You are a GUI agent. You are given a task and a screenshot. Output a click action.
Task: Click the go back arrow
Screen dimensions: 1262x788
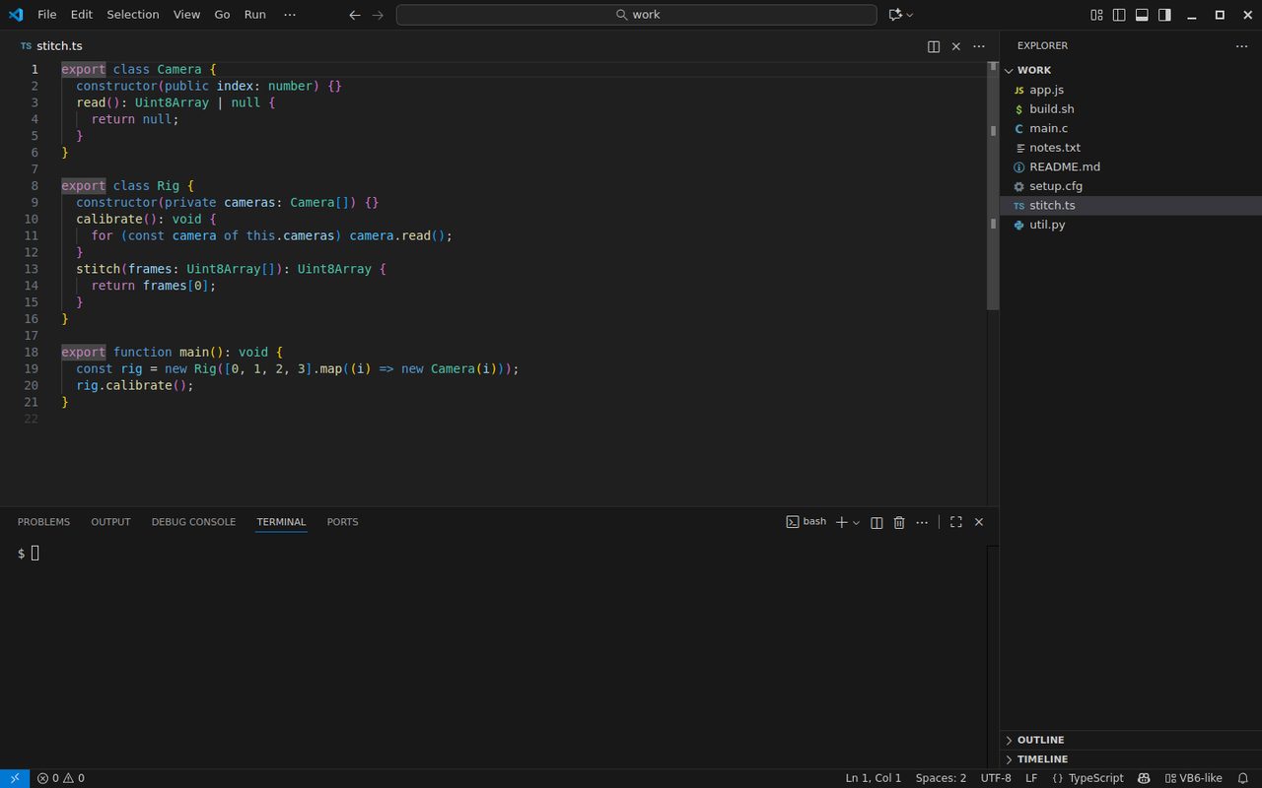tap(355, 15)
